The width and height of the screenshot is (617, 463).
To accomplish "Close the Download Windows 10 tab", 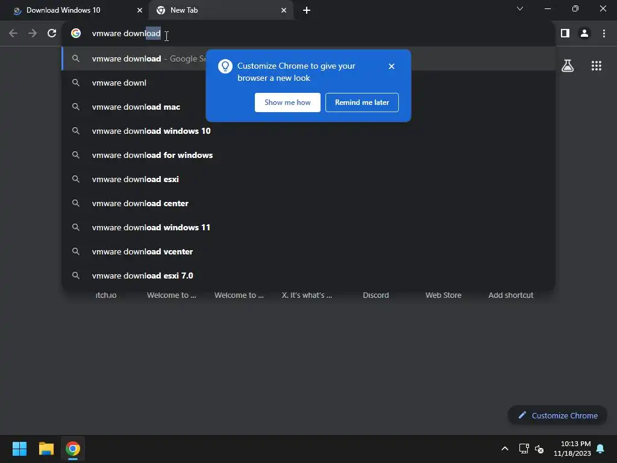I will (139, 10).
